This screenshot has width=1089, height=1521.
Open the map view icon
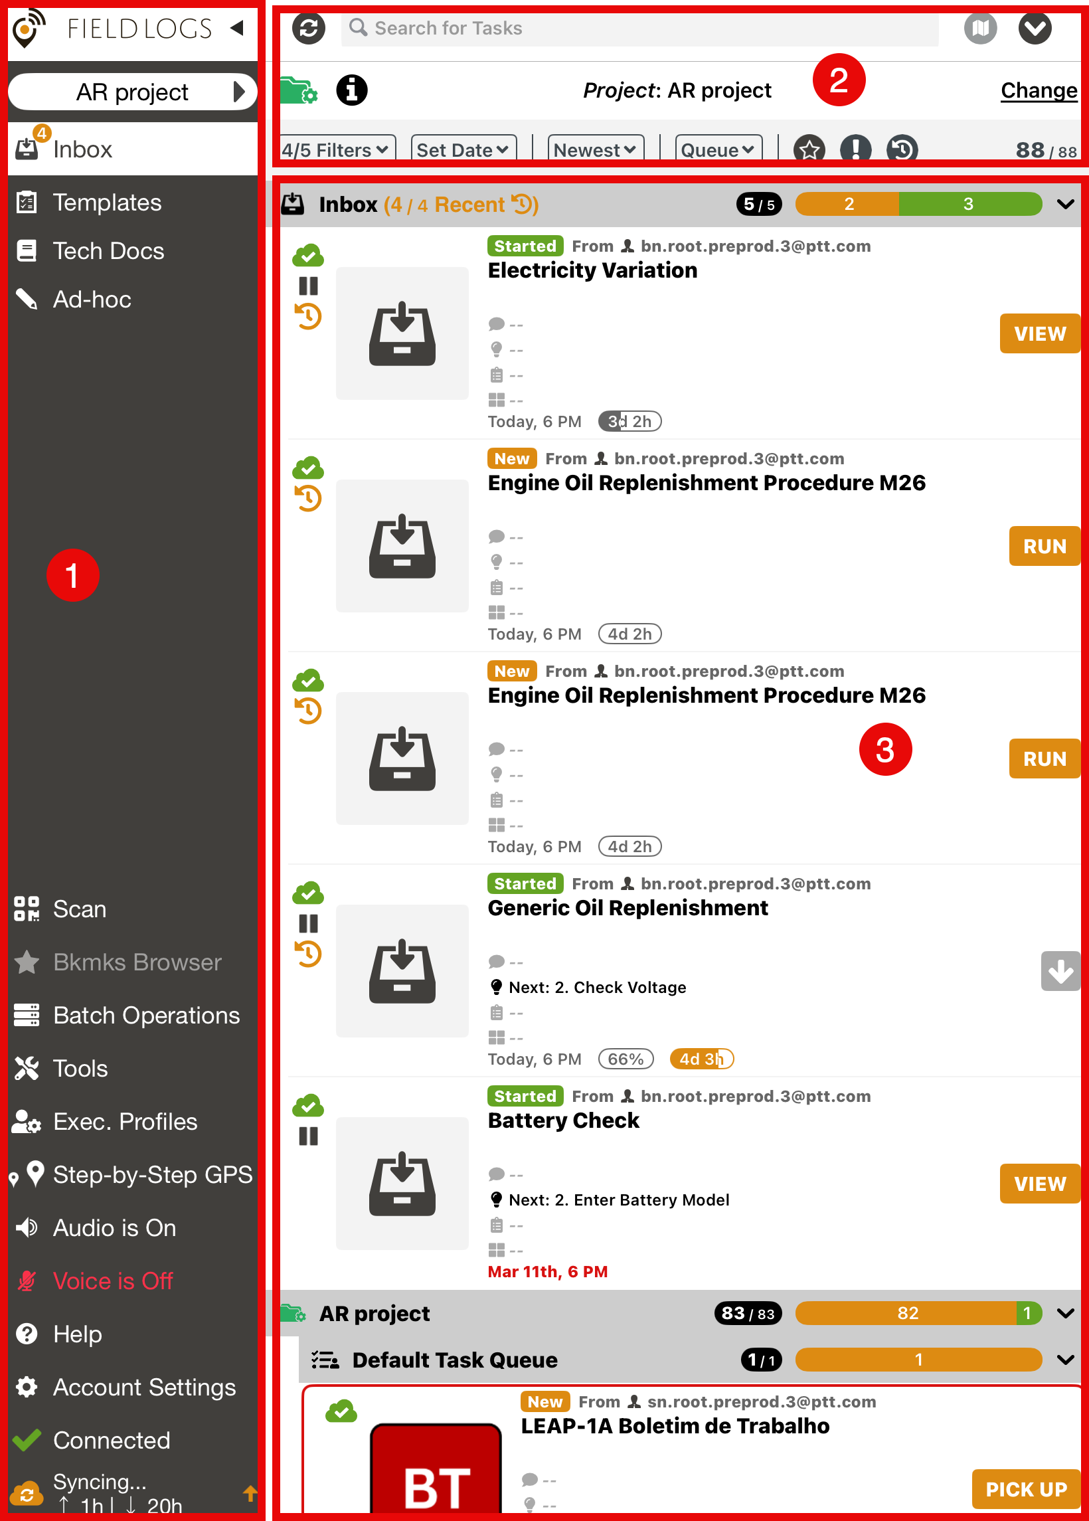click(979, 29)
